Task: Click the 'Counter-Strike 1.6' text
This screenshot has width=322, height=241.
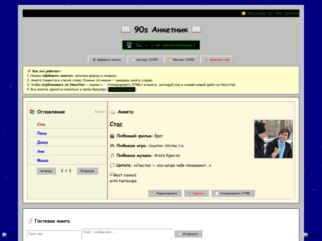Action: coord(166,146)
